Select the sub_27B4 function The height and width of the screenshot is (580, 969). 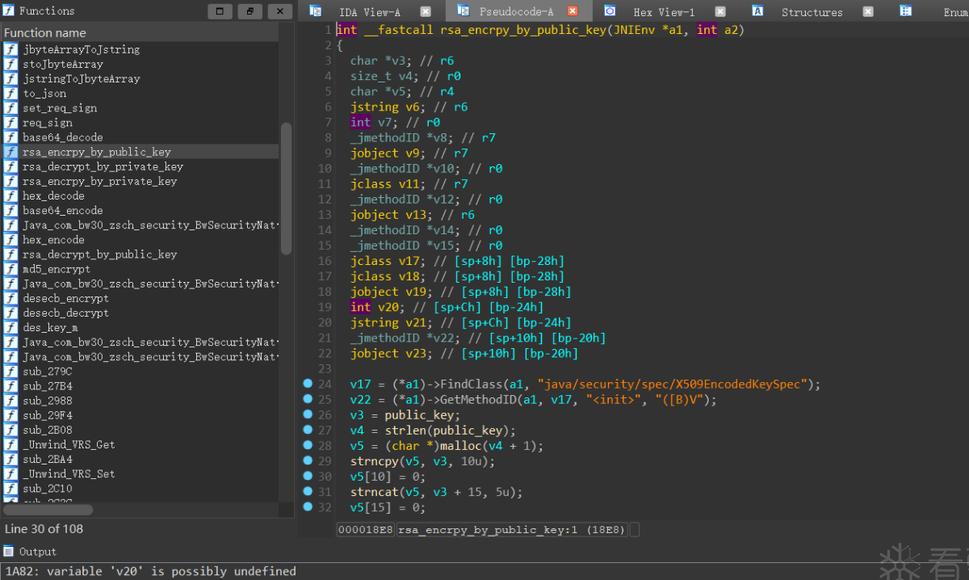point(48,386)
